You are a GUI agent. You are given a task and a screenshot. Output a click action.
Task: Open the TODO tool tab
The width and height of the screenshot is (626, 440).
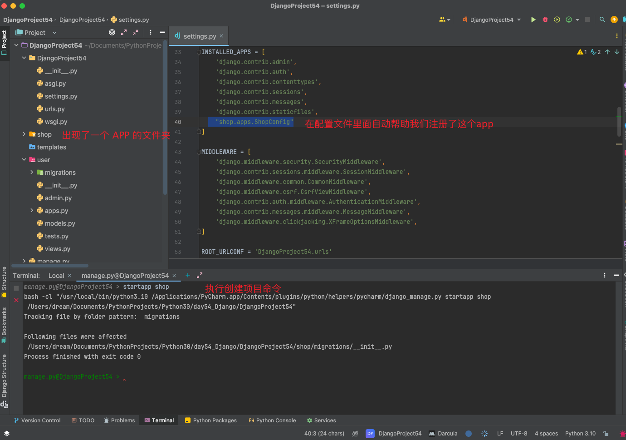coord(83,420)
